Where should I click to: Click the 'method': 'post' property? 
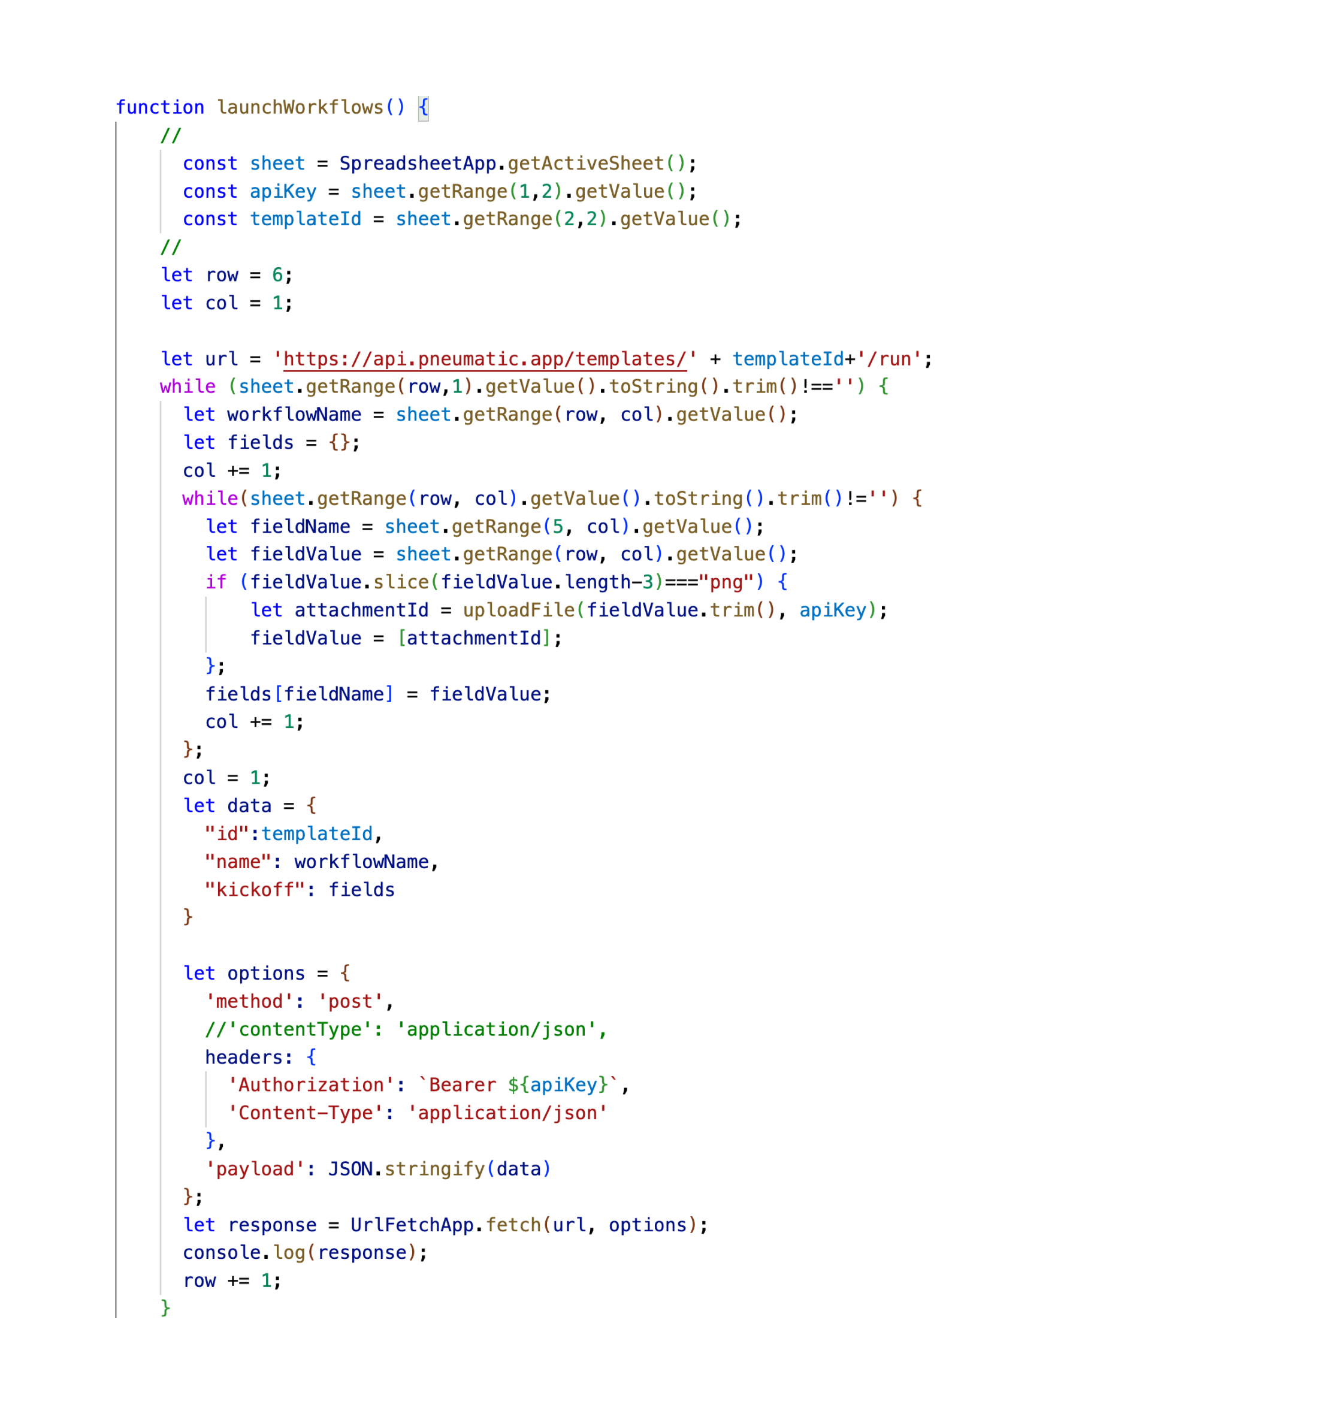(x=300, y=1001)
